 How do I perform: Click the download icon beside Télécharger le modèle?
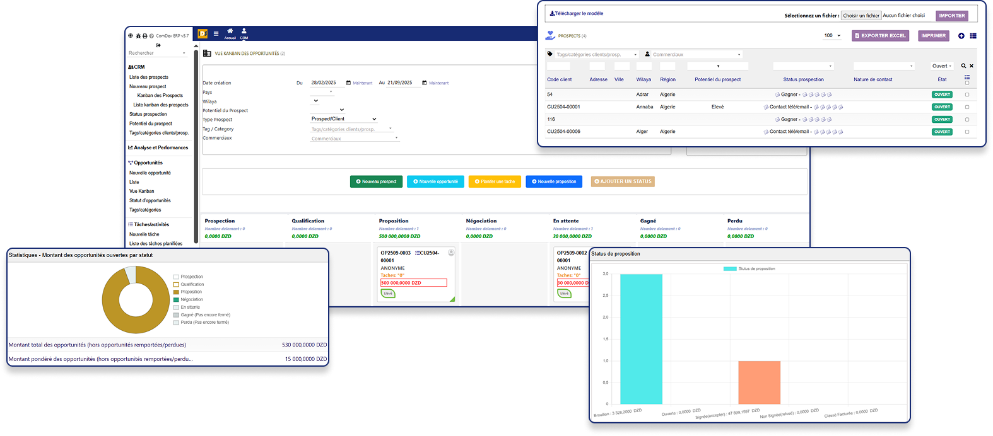[552, 13]
